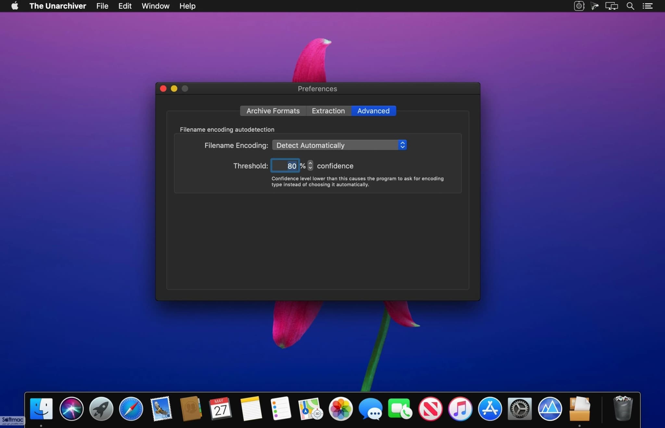
Task: Open iTunes music note icon
Action: [460, 409]
